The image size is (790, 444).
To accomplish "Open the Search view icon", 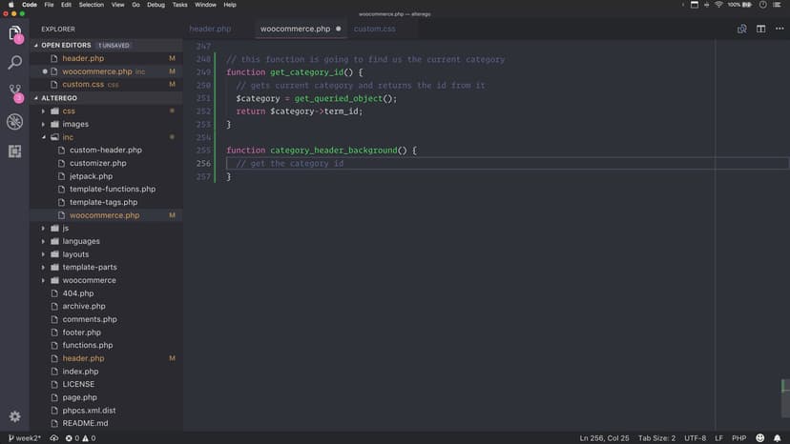I will (x=14, y=63).
